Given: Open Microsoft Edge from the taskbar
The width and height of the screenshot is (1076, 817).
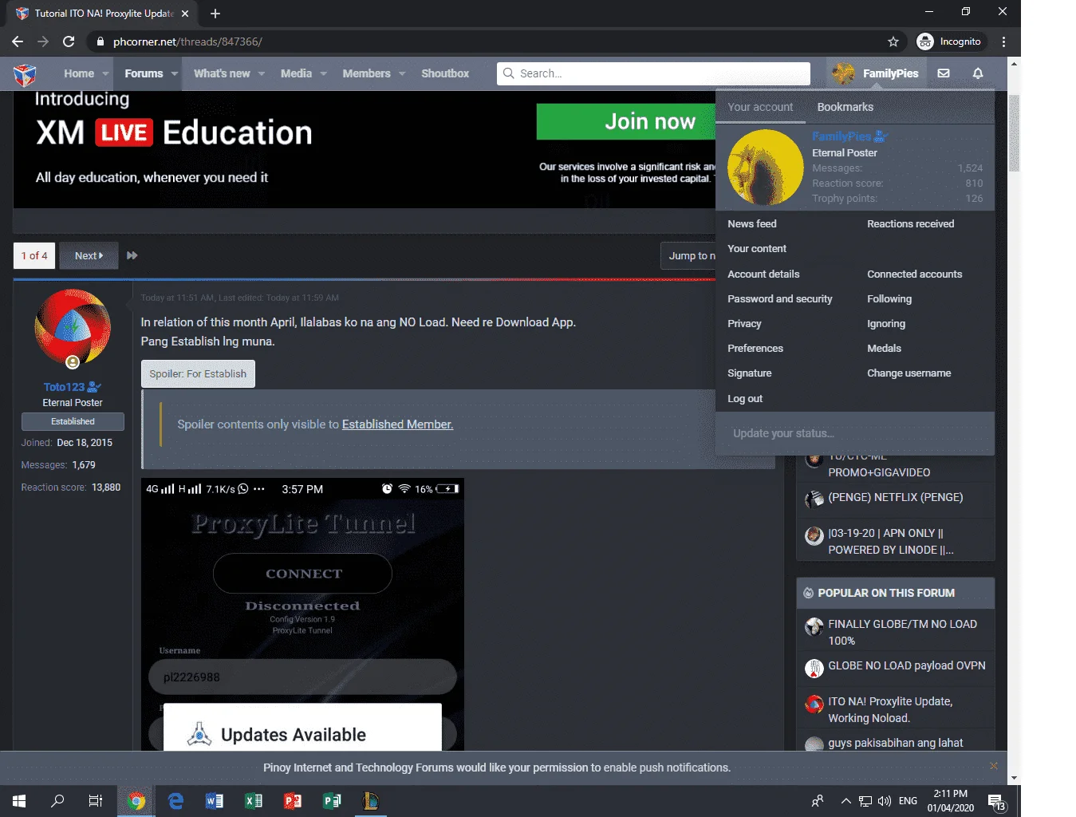Looking at the screenshot, I should (175, 801).
